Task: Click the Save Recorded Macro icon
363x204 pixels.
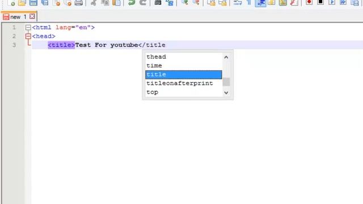Action: click(x=354, y=2)
